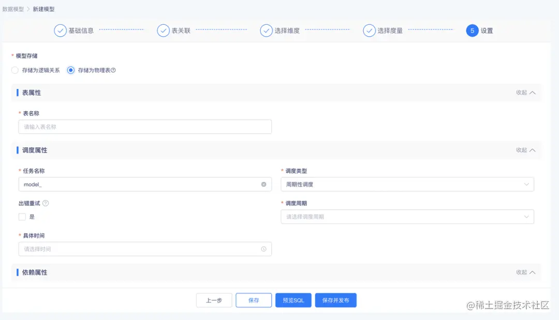Click the 模型存储 label
This screenshot has width=559, height=320.
click(27, 56)
